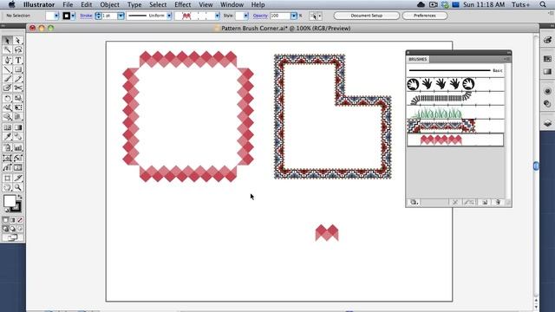Switch to Gradient mode button in toolbox
This screenshot has width=555, height=312.
pos(12,220)
